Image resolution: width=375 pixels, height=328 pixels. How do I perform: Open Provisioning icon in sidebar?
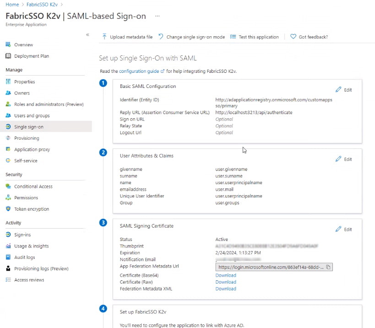8,138
